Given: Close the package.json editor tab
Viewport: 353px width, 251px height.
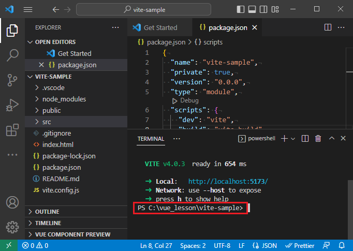Looking at the screenshot, I should coord(255,27).
